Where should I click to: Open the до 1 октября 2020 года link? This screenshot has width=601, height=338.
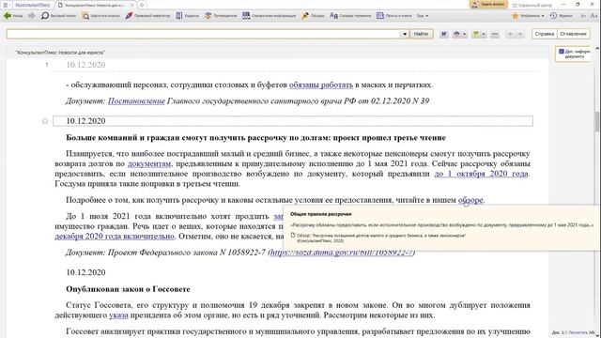click(481, 174)
